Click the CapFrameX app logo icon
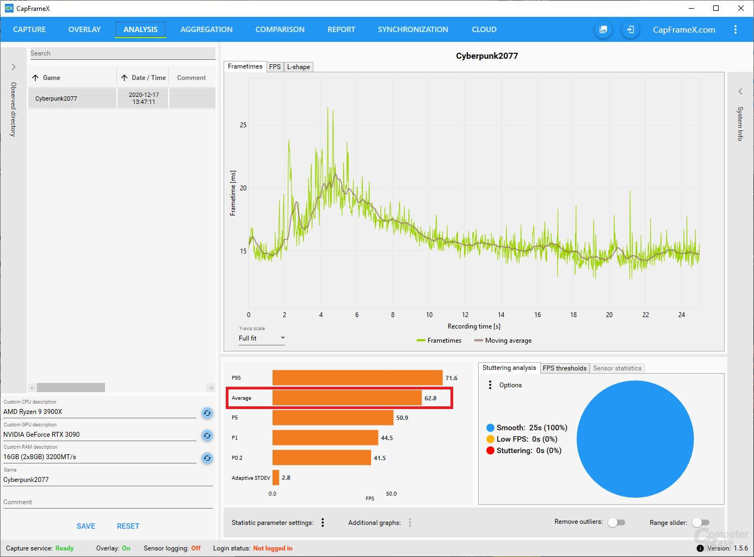The image size is (754, 557). coord(9,8)
